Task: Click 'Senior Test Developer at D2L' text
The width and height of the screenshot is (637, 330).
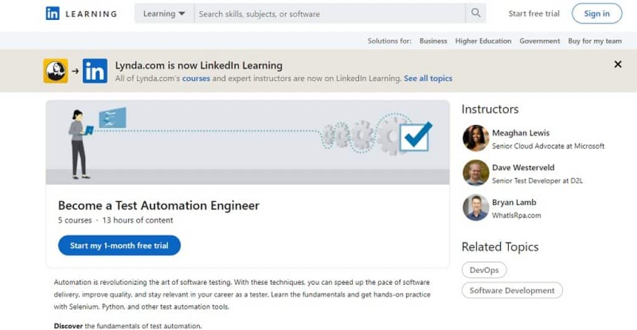Action: click(537, 181)
